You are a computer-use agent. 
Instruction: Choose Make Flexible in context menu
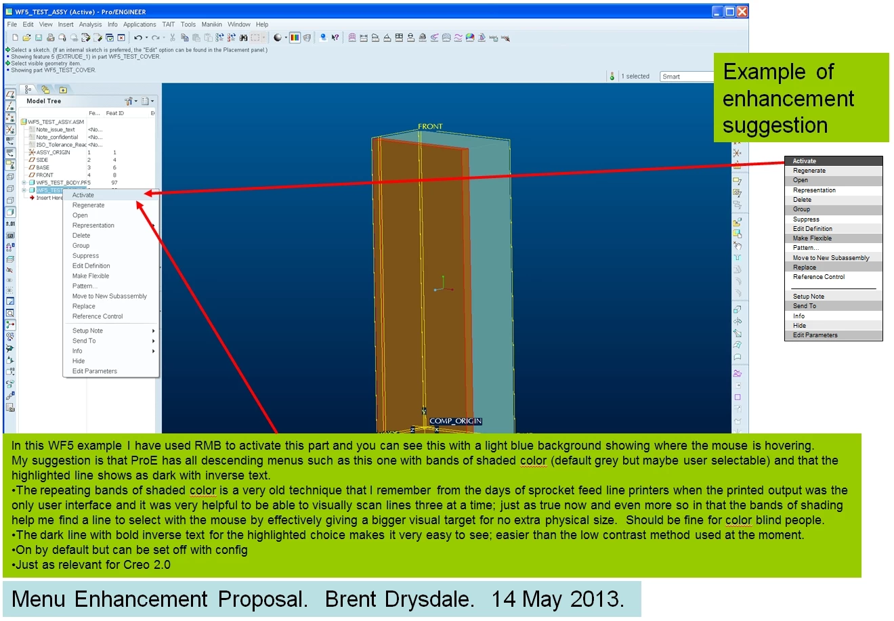tap(111, 276)
